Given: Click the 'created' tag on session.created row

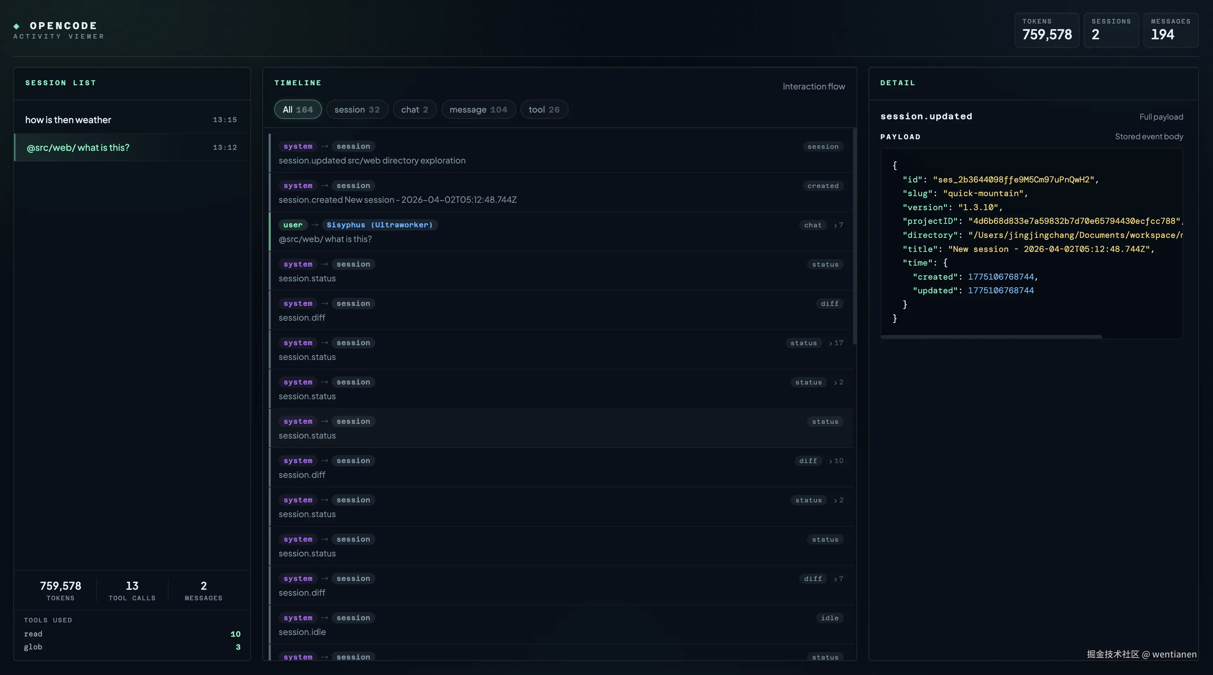Looking at the screenshot, I should click(822, 186).
